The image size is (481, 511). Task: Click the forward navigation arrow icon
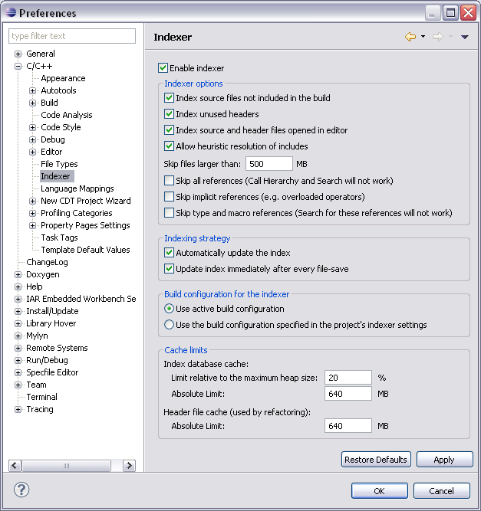coord(438,37)
